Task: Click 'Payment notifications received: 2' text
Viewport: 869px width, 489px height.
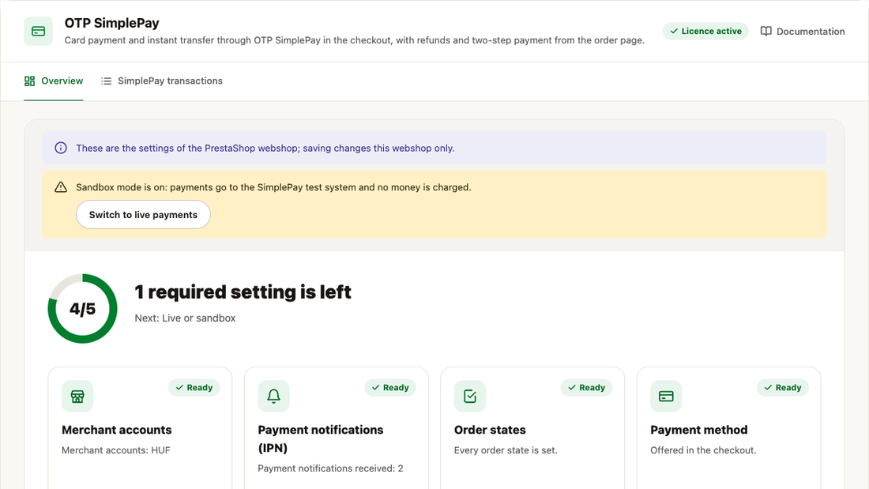Action: (330, 468)
